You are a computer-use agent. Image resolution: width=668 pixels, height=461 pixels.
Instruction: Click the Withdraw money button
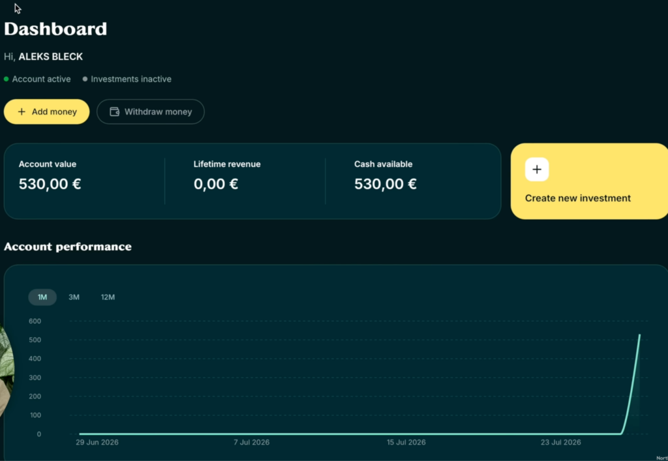point(151,112)
